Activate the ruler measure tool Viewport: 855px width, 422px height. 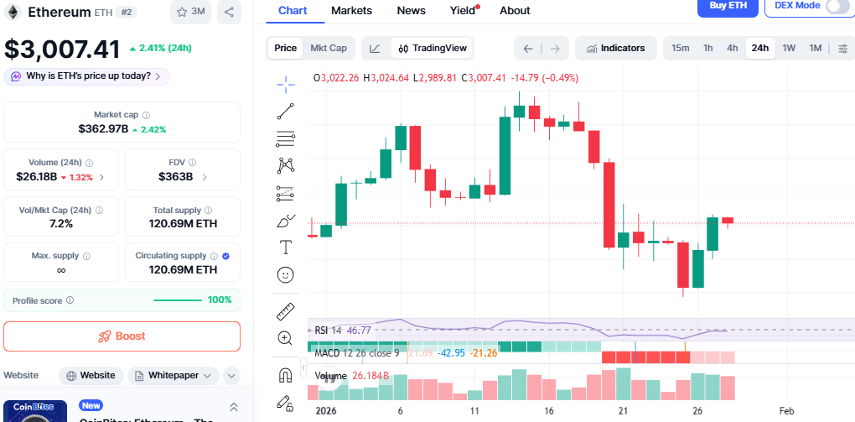pos(286,311)
